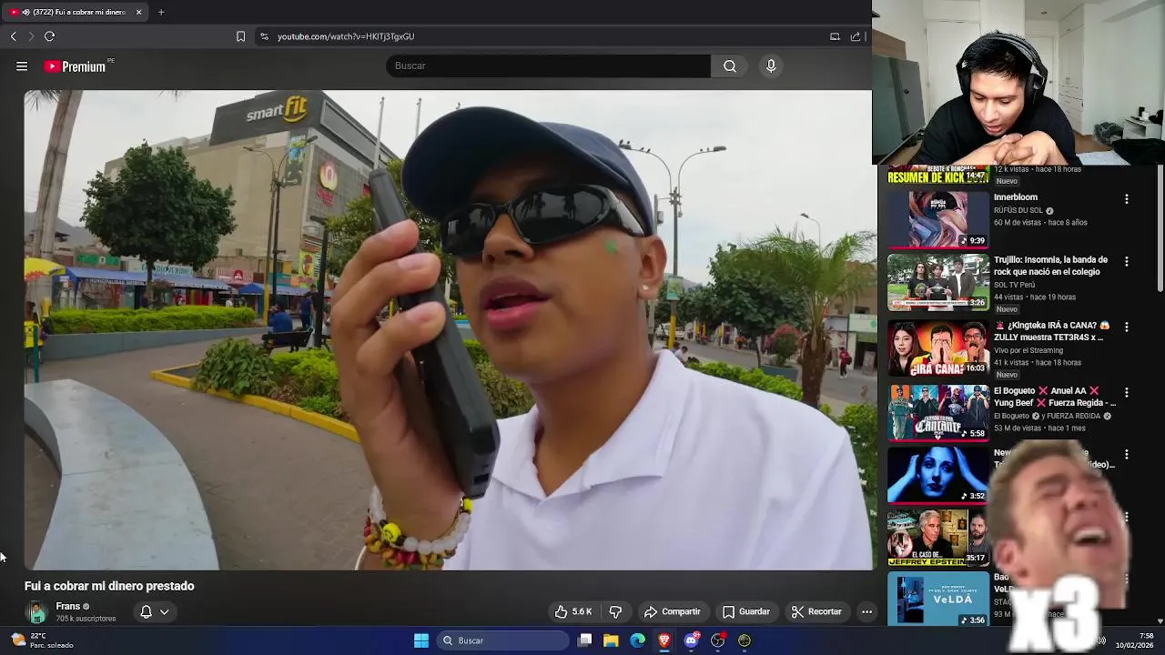Open the Jeffrey Epstein thumbnail with 35:17 duration
The width and height of the screenshot is (1165, 655).
[938, 537]
